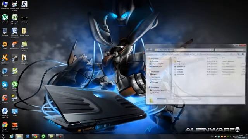Select the green DC++ desktop shortcut
This screenshot has width=248, height=139.
pyautogui.click(x=15, y=72)
